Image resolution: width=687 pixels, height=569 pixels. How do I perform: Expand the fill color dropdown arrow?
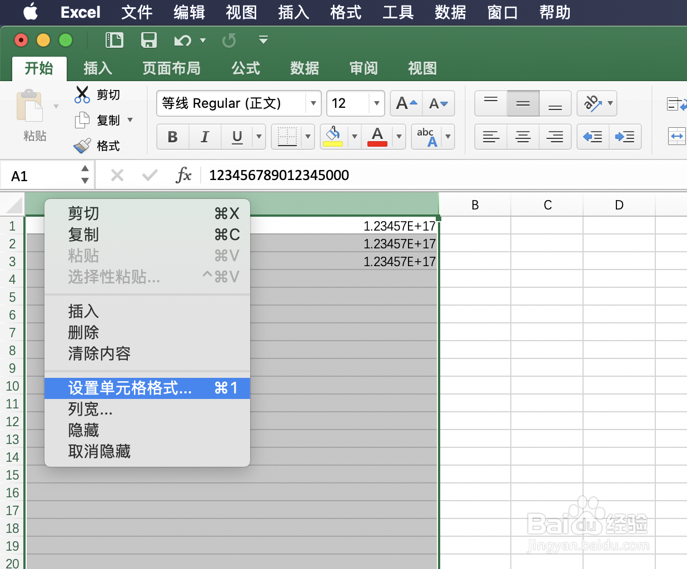[355, 137]
